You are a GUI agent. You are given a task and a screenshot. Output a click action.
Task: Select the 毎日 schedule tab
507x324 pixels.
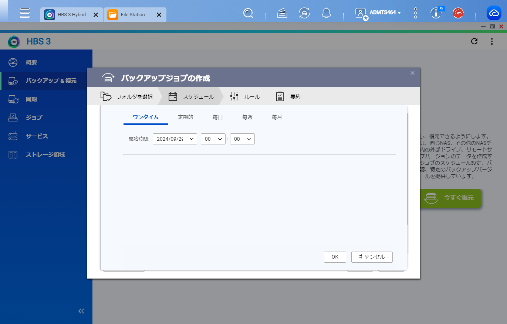(218, 117)
